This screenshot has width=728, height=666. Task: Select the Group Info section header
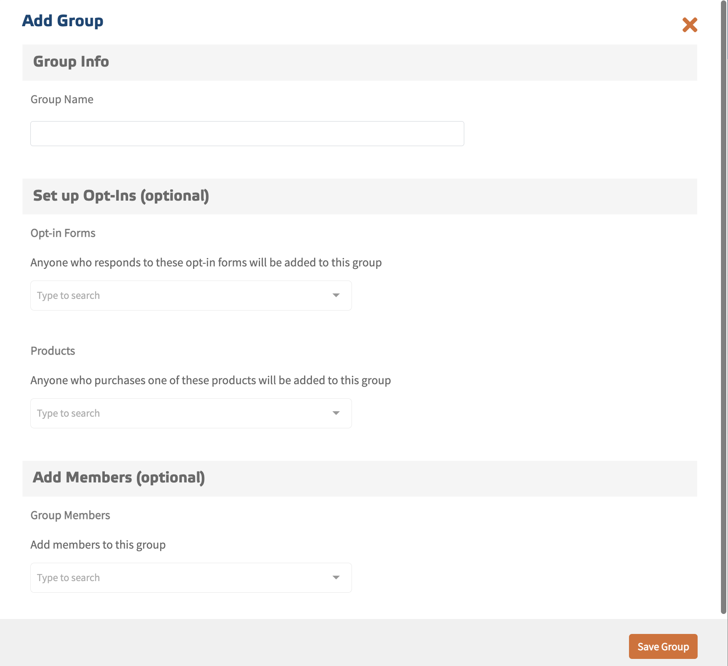coord(71,62)
